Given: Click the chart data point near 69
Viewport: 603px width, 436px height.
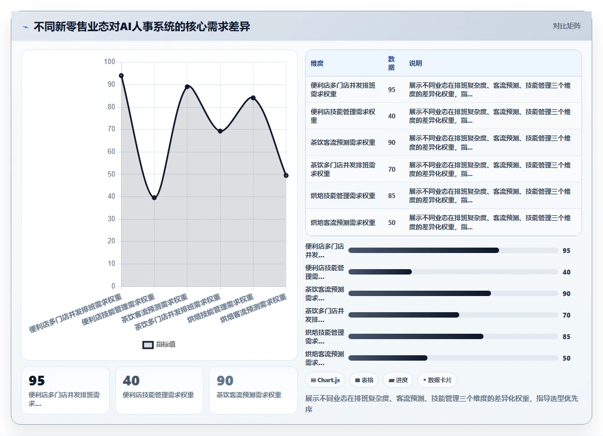Looking at the screenshot, I should [x=220, y=131].
